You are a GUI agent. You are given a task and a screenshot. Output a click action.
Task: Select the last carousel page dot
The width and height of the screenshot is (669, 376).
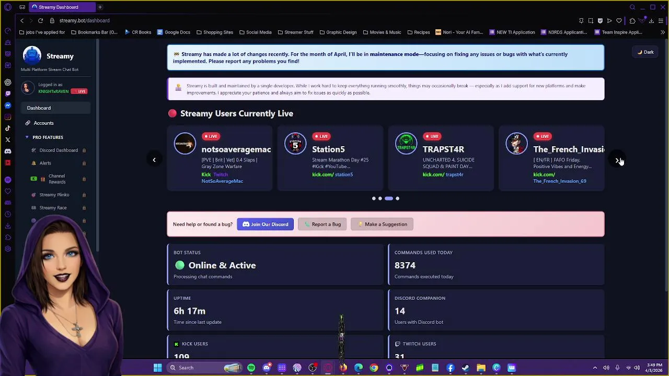[397, 198]
